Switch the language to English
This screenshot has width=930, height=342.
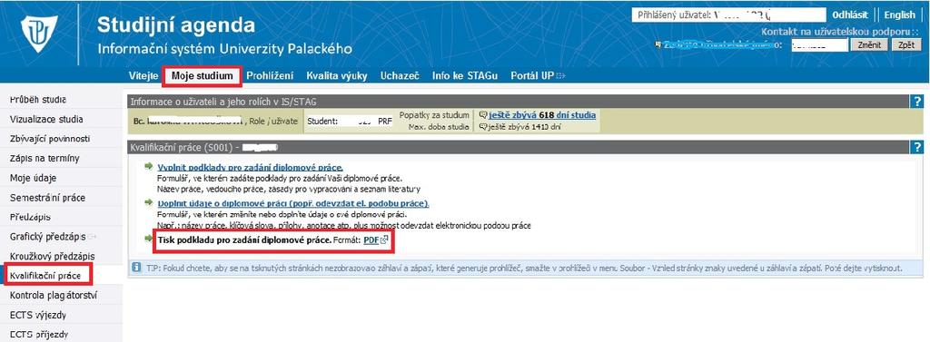(x=900, y=15)
